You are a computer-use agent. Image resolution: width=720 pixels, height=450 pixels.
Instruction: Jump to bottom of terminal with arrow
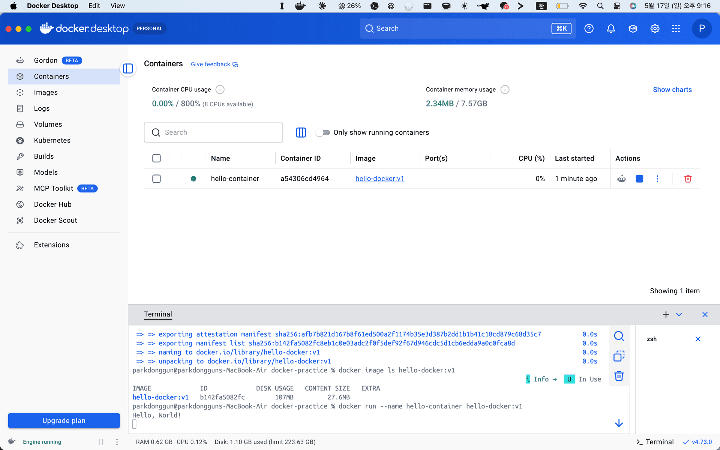coord(619,423)
